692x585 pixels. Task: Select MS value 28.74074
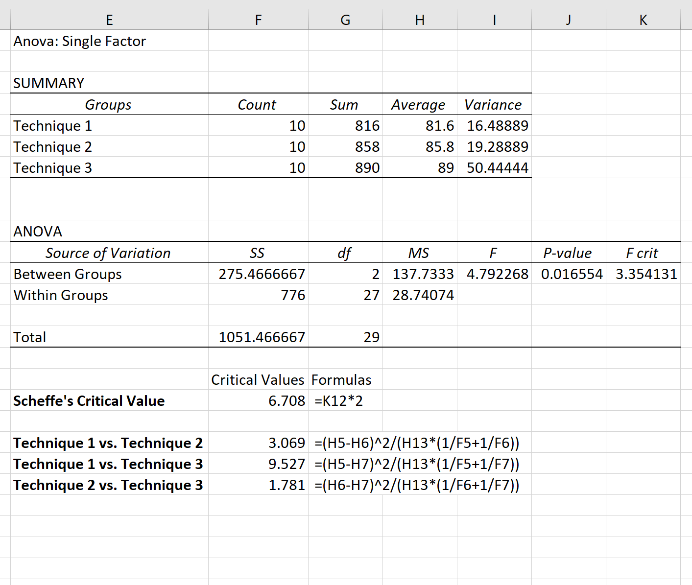click(x=420, y=295)
